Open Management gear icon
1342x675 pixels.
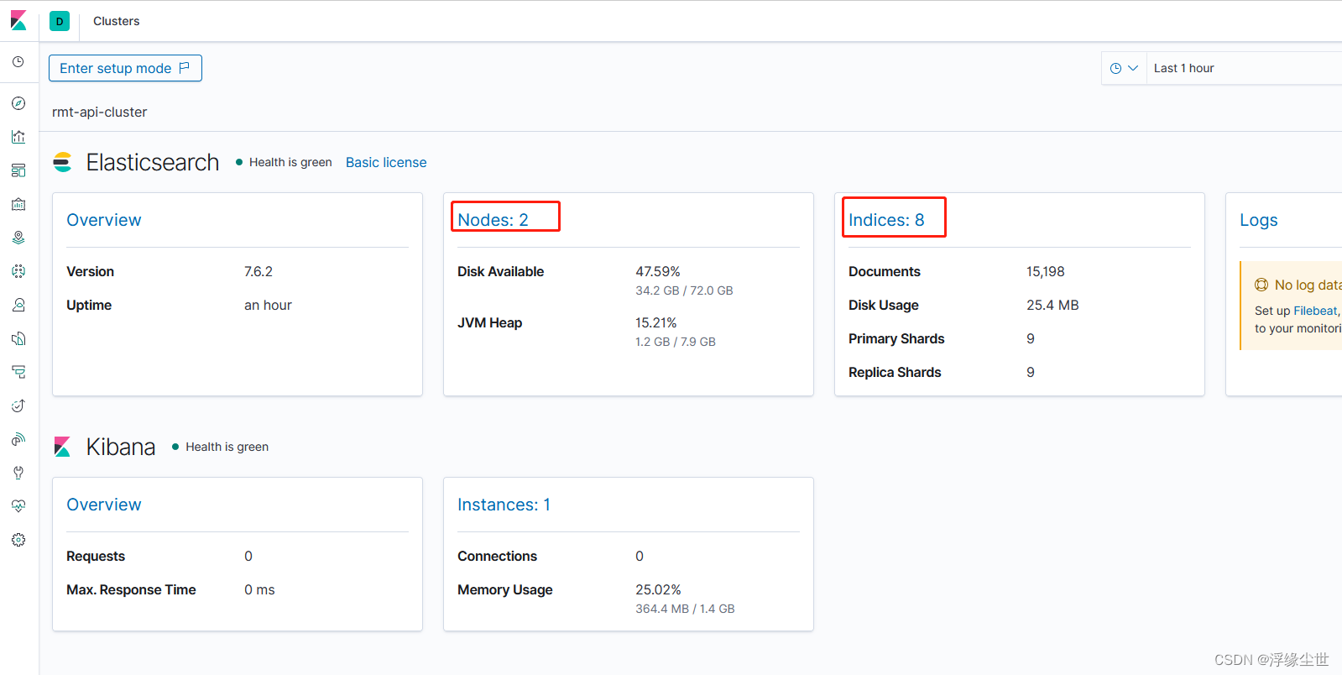pos(18,540)
